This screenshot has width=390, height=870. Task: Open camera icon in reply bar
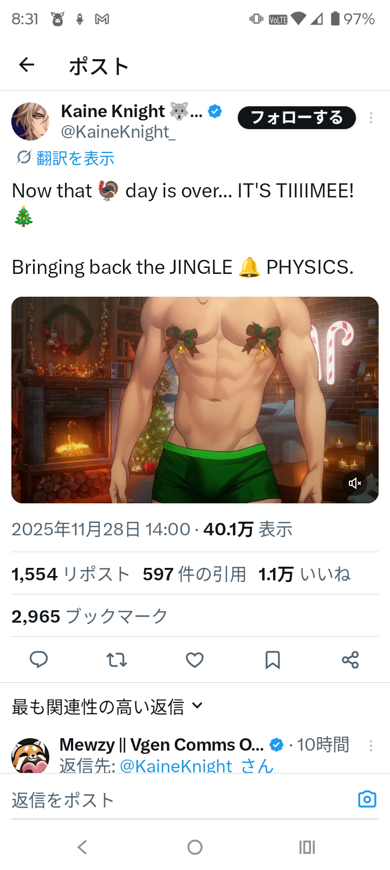(367, 799)
